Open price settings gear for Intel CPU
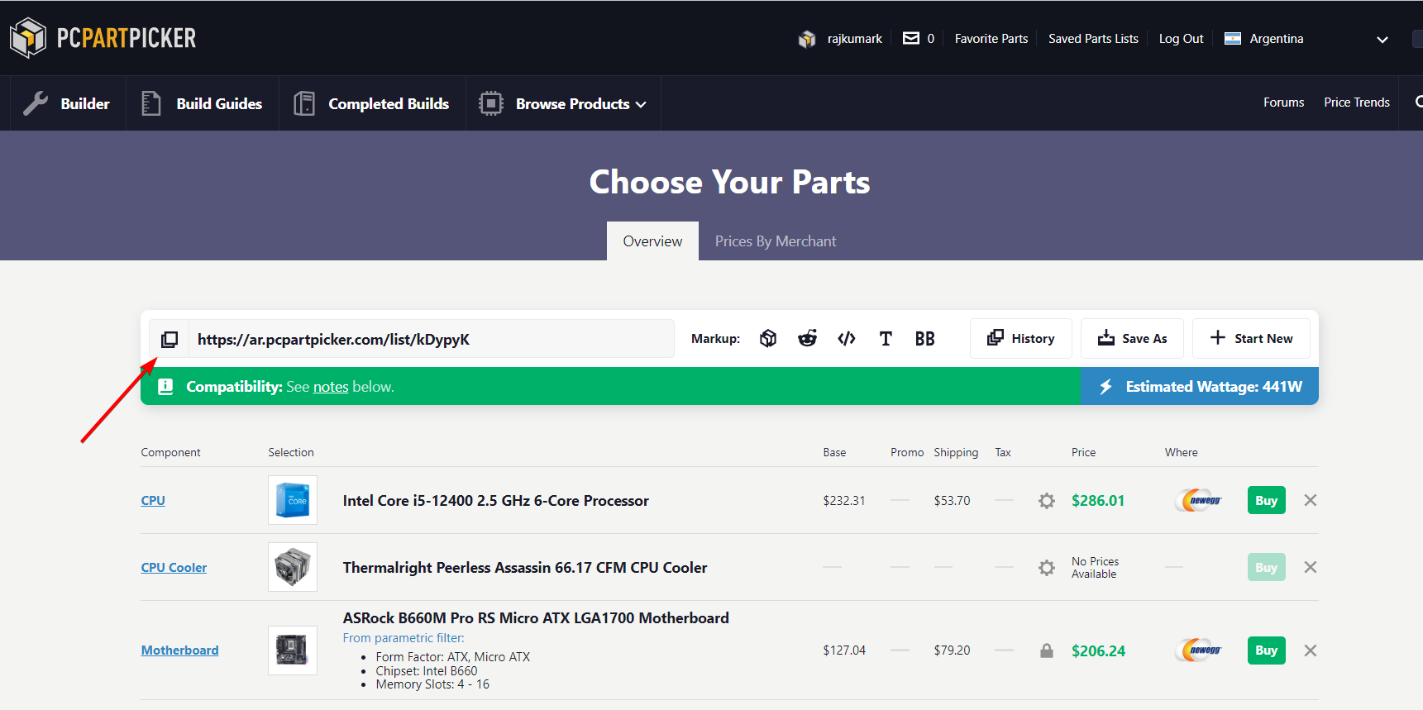 (x=1047, y=501)
